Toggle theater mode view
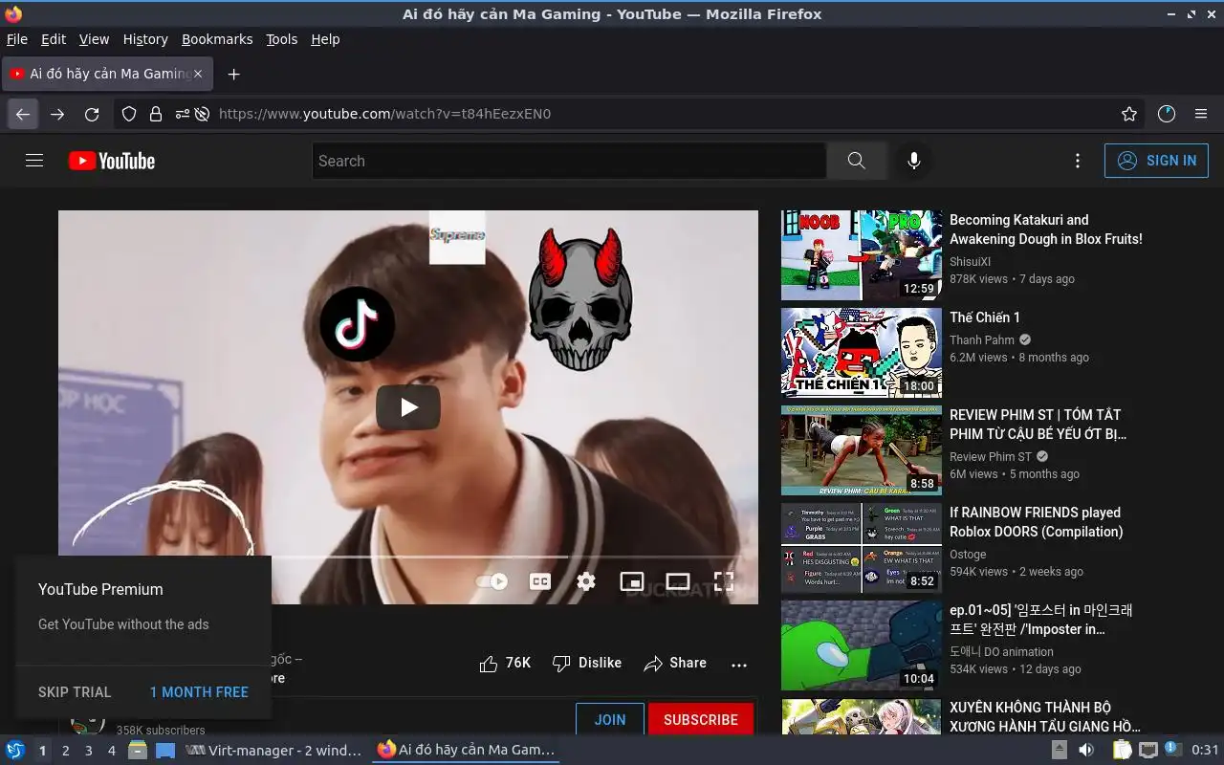The image size is (1224, 765). coord(678,581)
